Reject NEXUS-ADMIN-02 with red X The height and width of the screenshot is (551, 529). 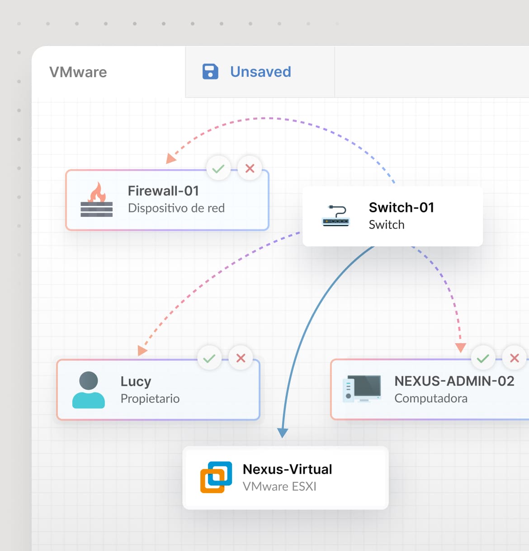click(514, 358)
